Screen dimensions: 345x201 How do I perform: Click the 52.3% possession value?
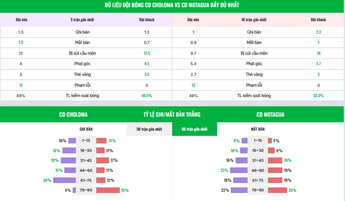(318, 95)
